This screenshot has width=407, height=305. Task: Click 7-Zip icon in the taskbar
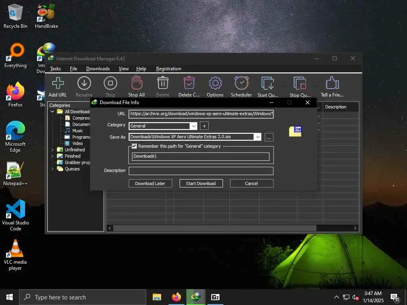[215, 297]
